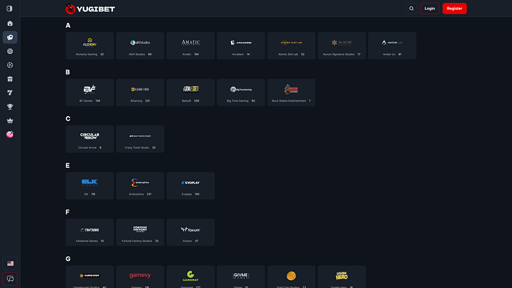
Task: Collapse the sidebar with the panel toggle icon
Action: pos(9,9)
